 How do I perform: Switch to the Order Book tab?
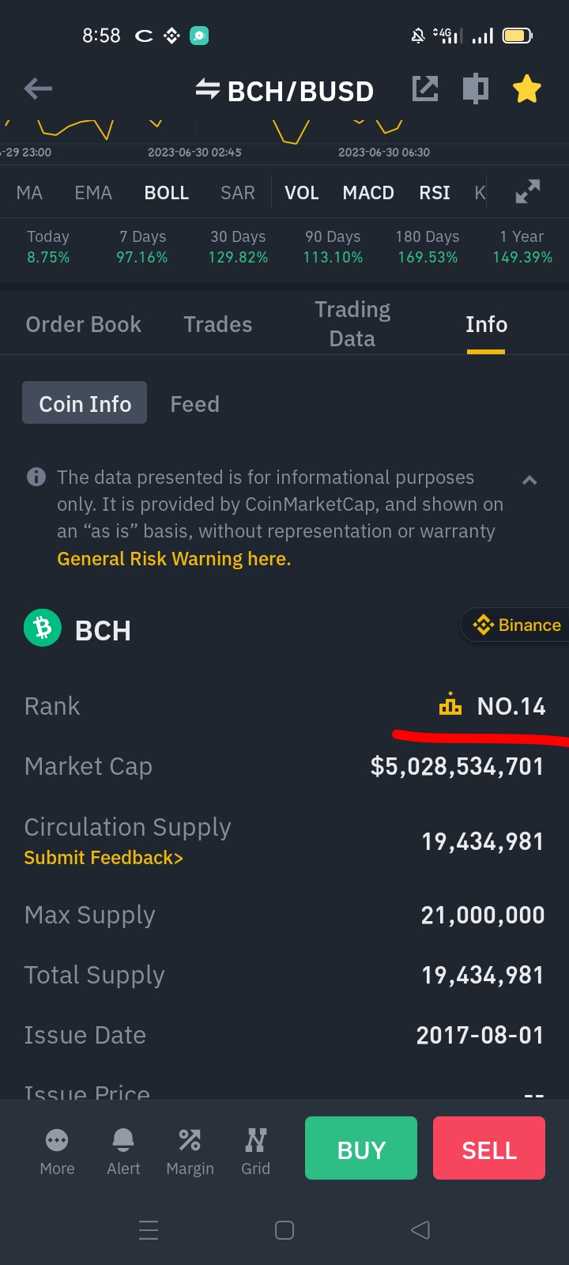[84, 324]
